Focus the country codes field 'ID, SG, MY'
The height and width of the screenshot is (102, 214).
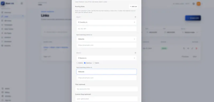coord(106,29)
